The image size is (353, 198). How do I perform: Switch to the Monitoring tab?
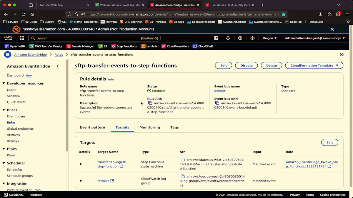150,127
